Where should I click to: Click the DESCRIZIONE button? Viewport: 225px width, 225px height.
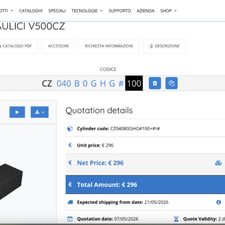coord(164,46)
